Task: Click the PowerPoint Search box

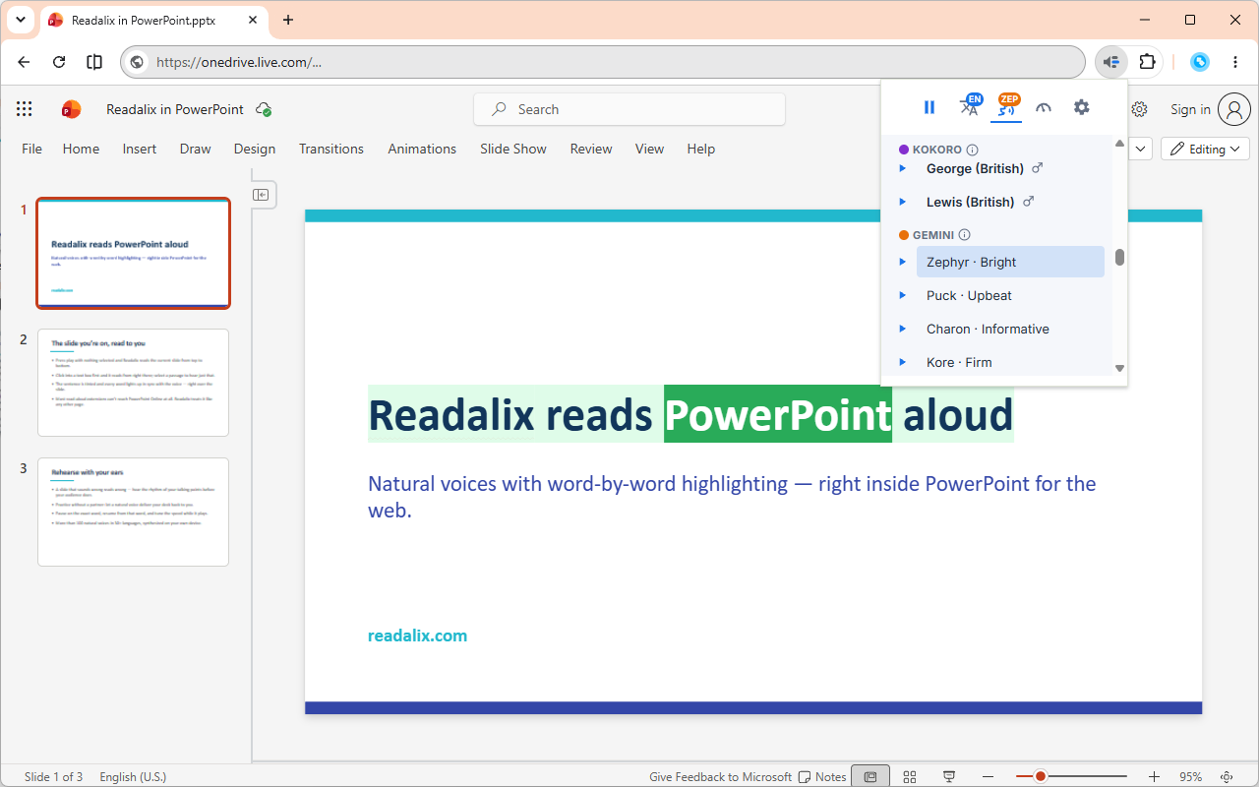Action: 629,109
